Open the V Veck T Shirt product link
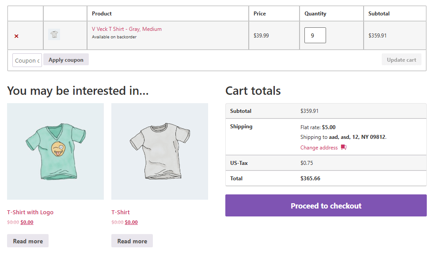Image resolution: width=429 pixels, height=257 pixels. click(126, 29)
